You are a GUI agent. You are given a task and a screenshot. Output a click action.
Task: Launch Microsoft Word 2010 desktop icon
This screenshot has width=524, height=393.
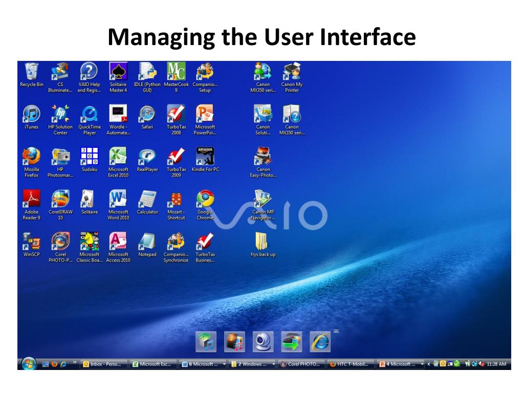(x=118, y=205)
